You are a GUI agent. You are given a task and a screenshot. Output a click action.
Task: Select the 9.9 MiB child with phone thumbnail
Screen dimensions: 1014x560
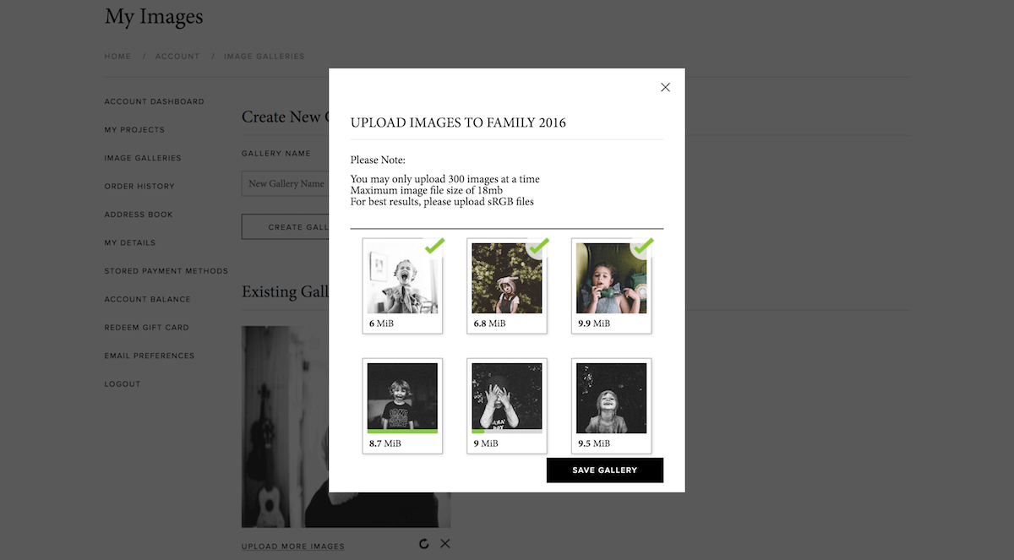(x=612, y=278)
